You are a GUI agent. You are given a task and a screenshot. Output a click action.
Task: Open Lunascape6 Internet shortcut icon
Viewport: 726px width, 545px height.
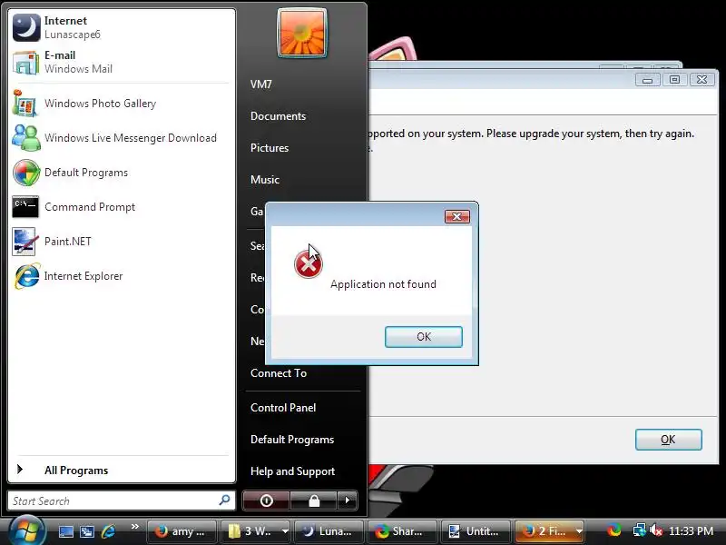coord(26,27)
